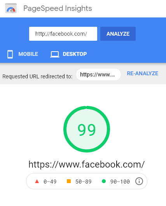Click the red triangle 0–49 legend icon
Viewport: 166px width, 206px height.
coord(37,182)
